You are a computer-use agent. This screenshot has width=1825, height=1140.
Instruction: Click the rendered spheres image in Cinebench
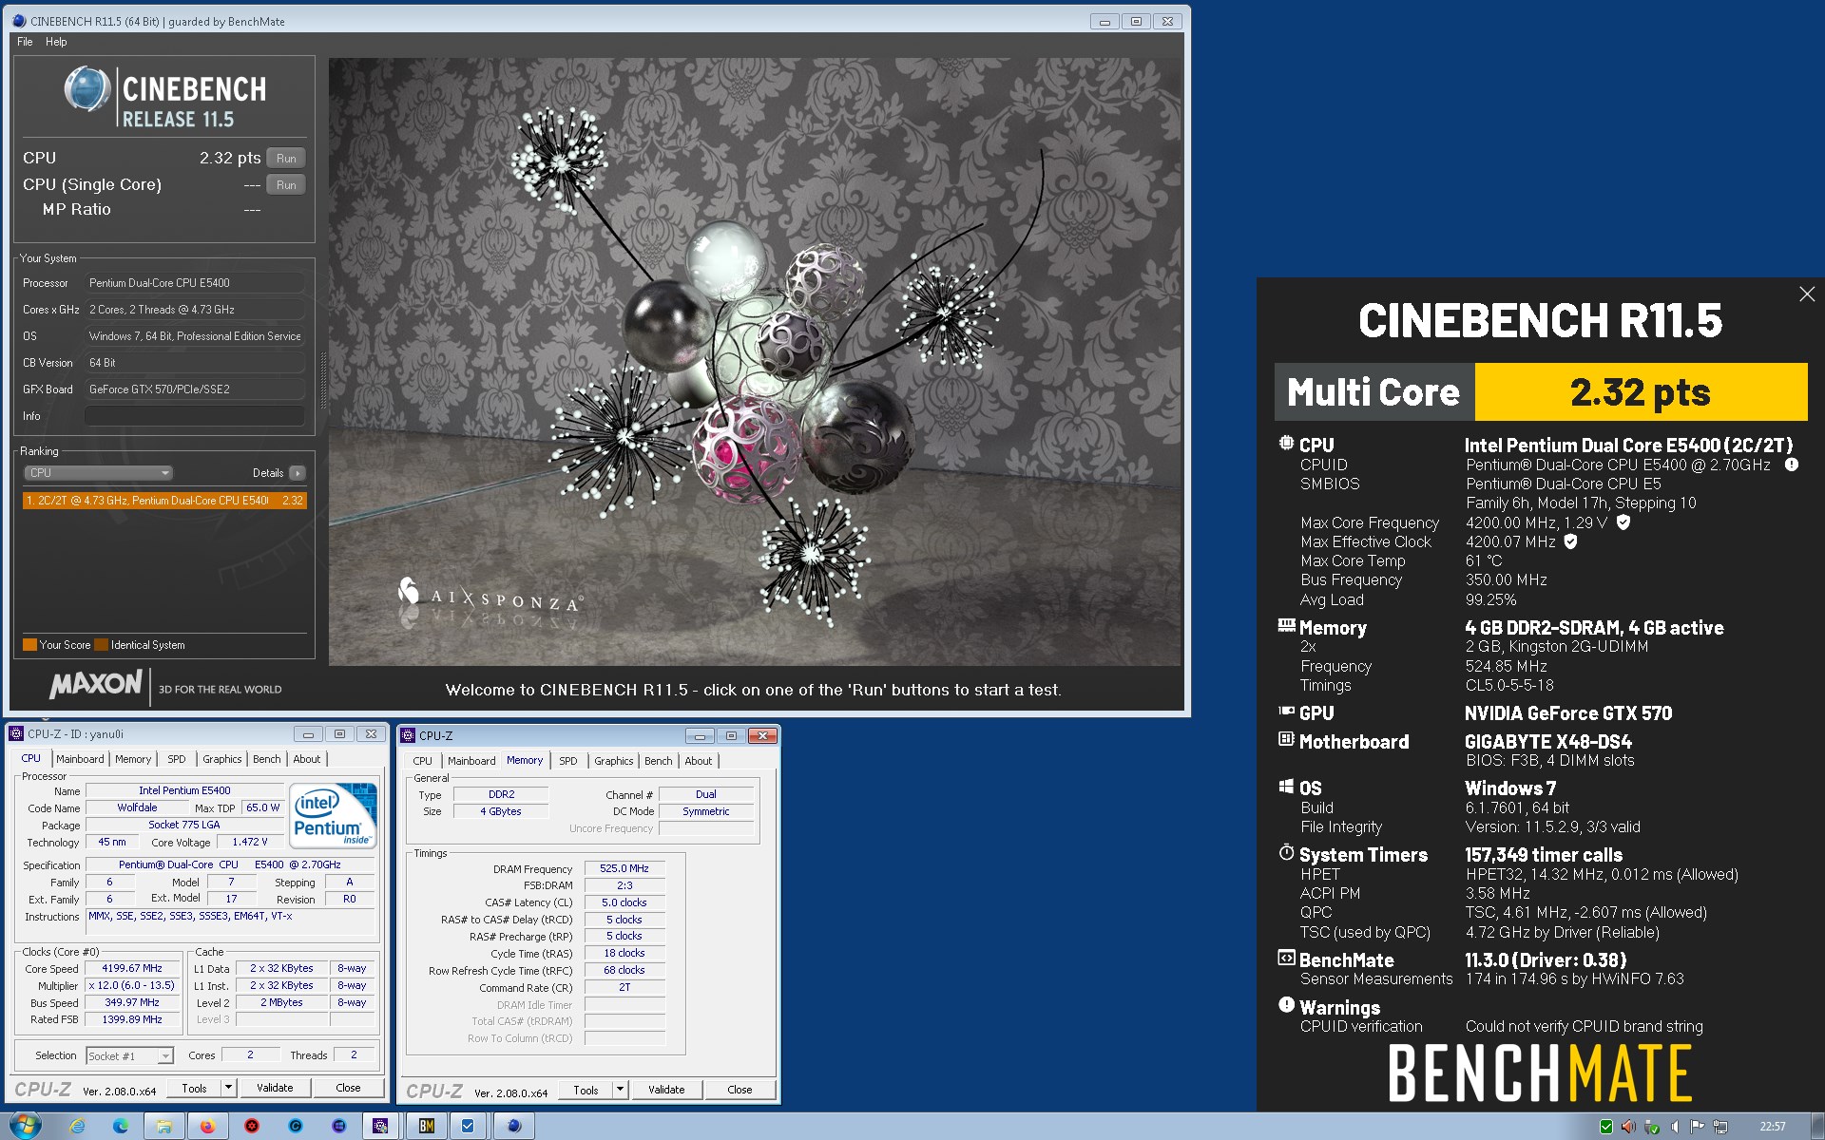tap(755, 362)
